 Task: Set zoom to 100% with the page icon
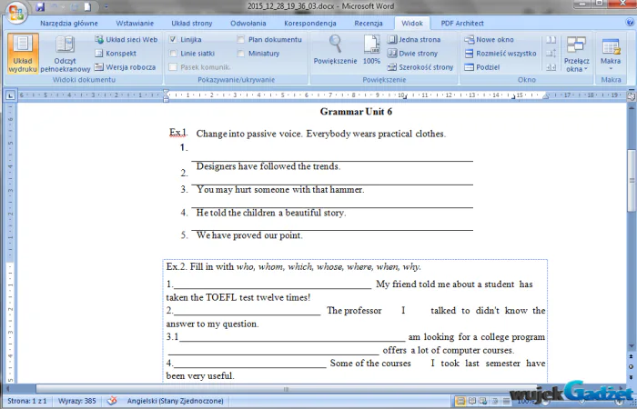coord(371,49)
